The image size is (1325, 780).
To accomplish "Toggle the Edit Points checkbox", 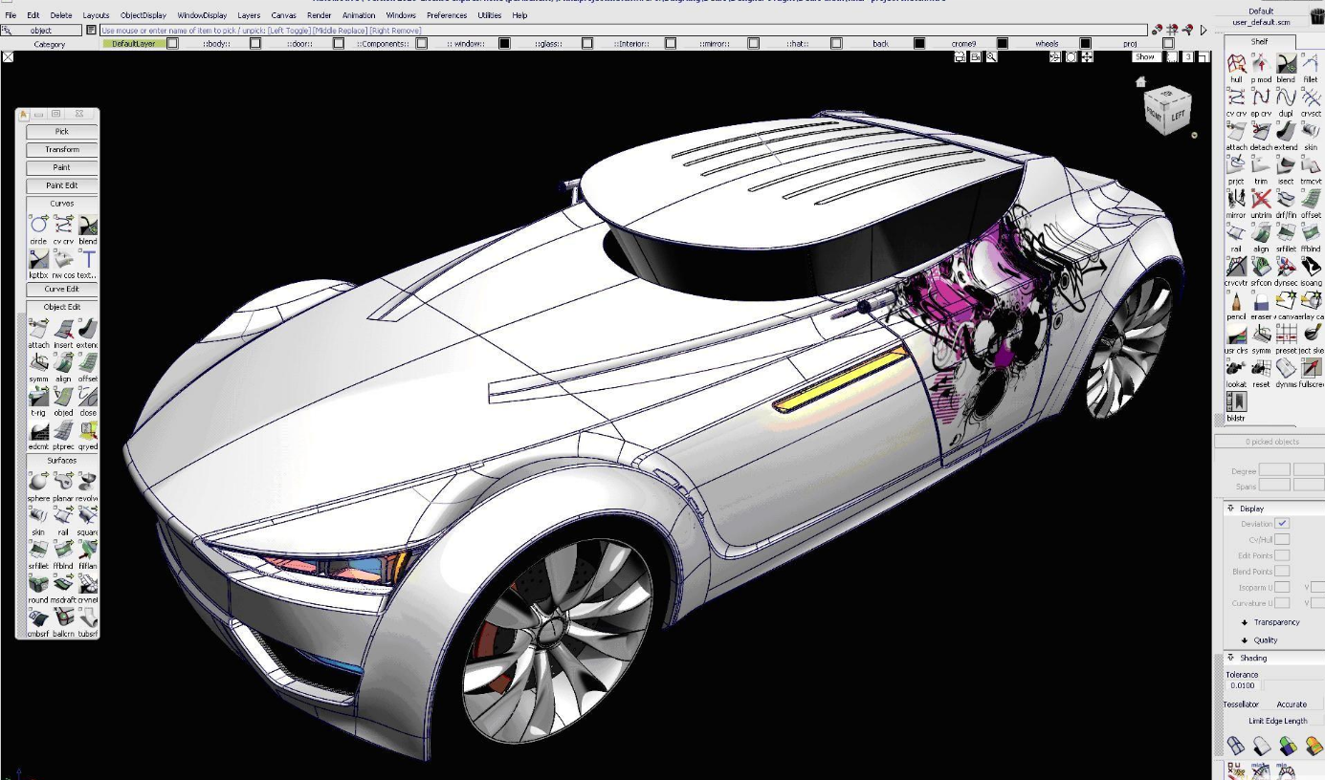I will 1282,555.
